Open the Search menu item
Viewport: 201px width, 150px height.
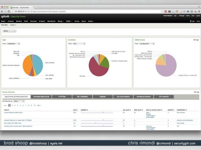click(3, 21)
